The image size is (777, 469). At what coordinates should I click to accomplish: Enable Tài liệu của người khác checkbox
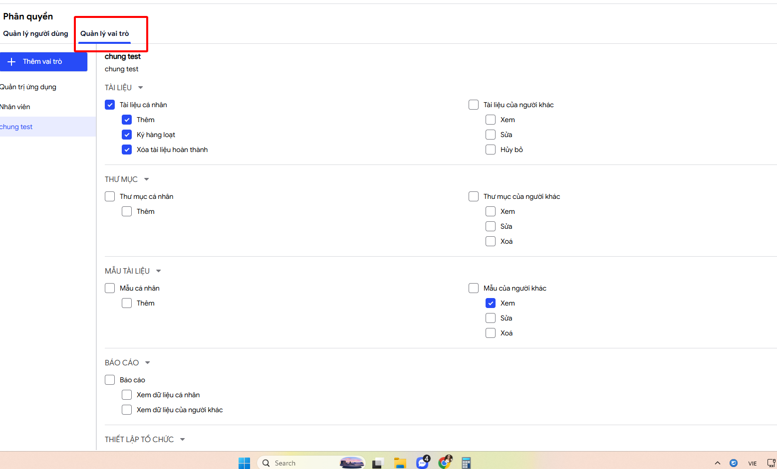[474, 105]
